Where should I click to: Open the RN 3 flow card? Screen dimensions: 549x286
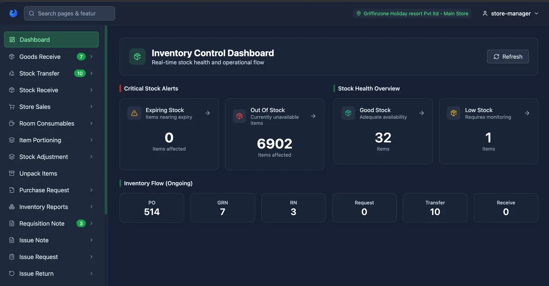[x=293, y=208]
